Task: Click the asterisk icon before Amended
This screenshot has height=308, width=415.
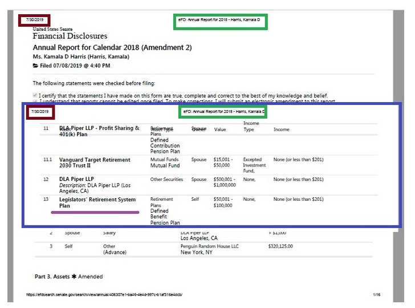Action: pyautogui.click(x=74, y=276)
